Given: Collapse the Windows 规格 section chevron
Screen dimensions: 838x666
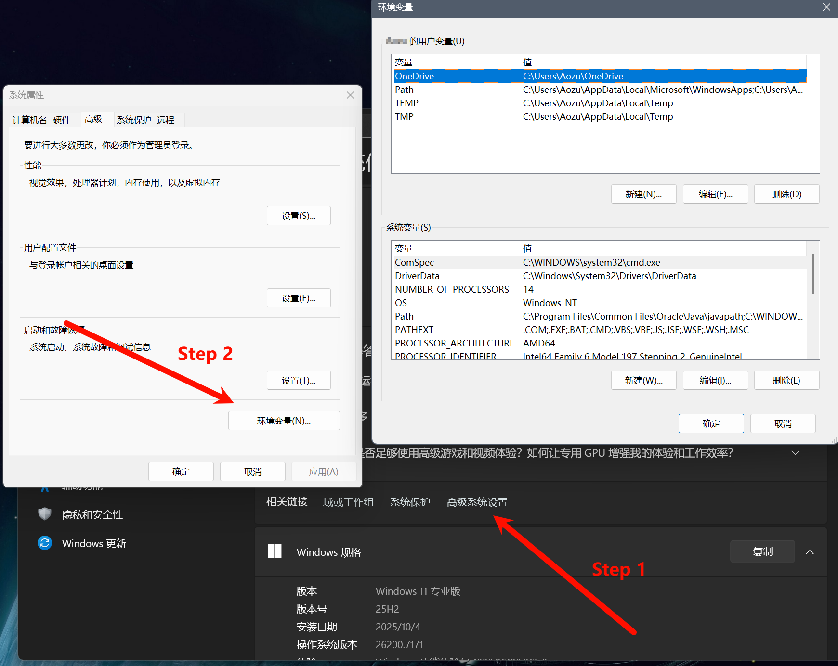Looking at the screenshot, I should point(810,552).
